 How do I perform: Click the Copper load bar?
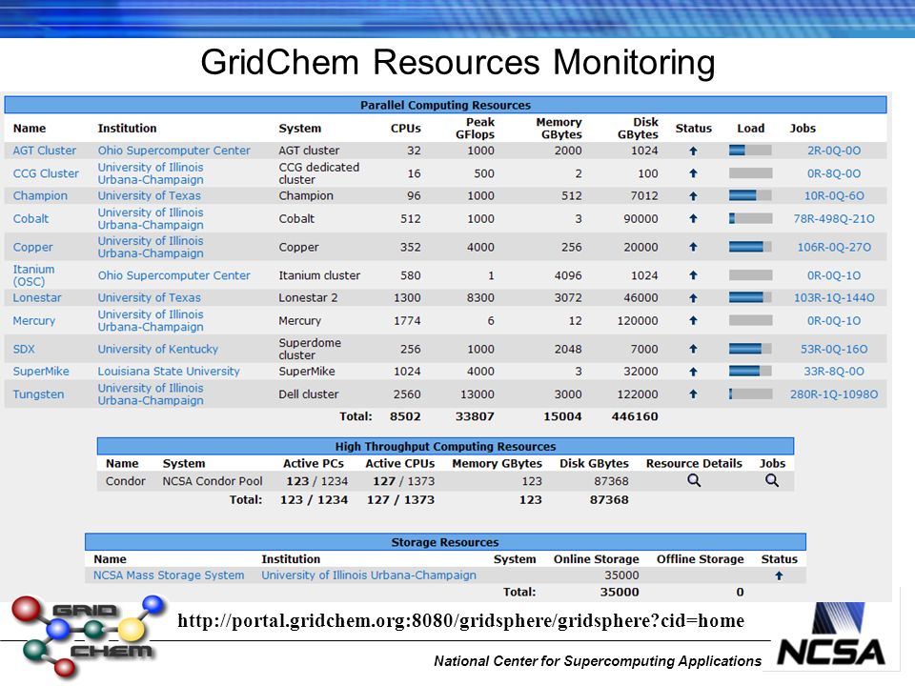pos(750,247)
